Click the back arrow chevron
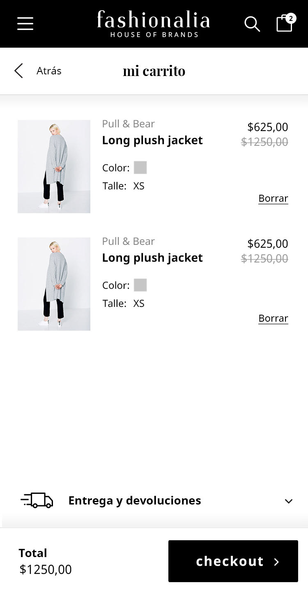 pyautogui.click(x=18, y=71)
